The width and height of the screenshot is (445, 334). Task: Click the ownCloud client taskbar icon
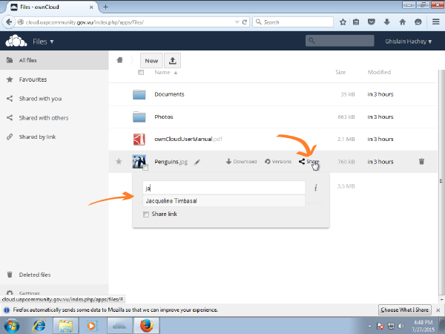tap(119, 326)
